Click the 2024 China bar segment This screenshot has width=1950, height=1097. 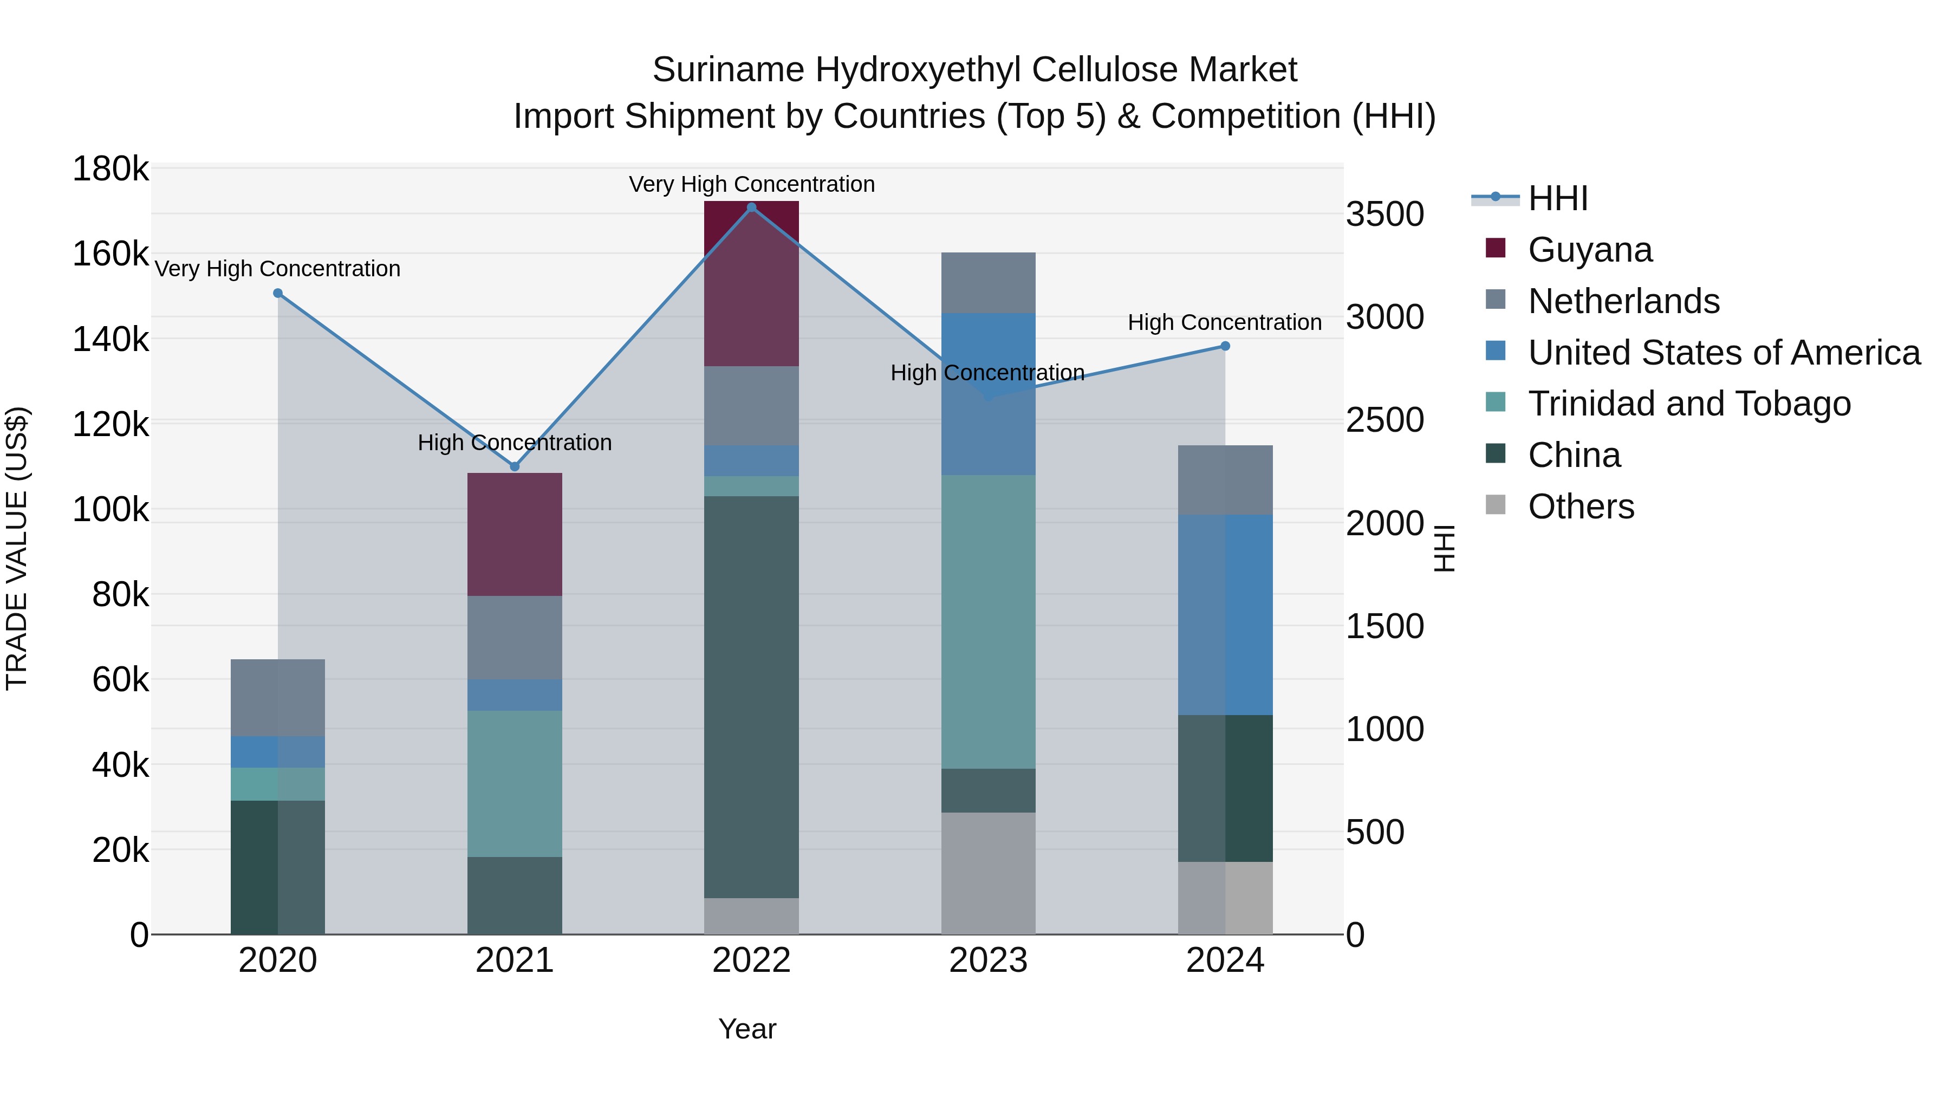click(1225, 789)
